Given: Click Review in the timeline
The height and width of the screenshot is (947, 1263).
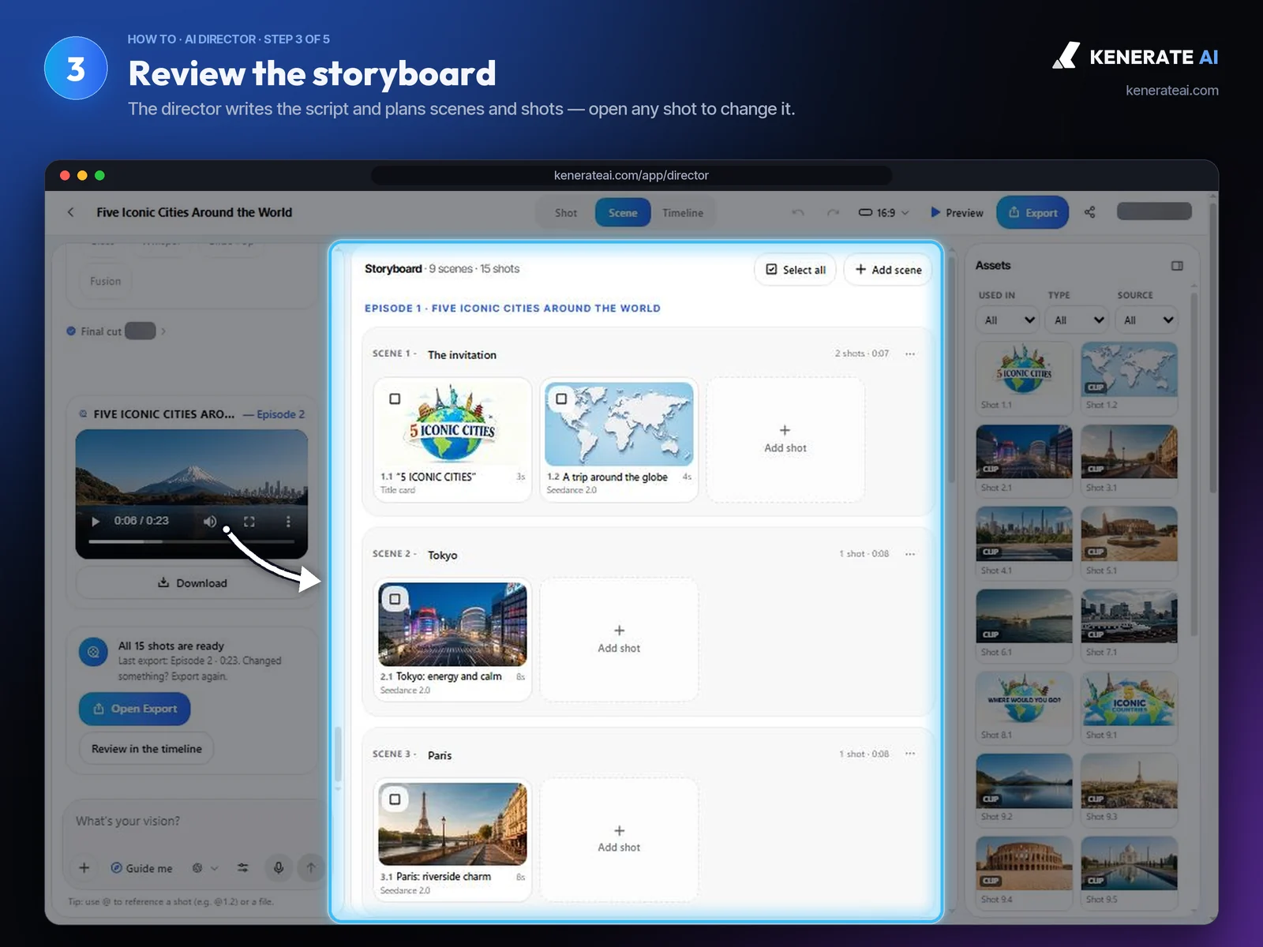Looking at the screenshot, I should click(147, 749).
